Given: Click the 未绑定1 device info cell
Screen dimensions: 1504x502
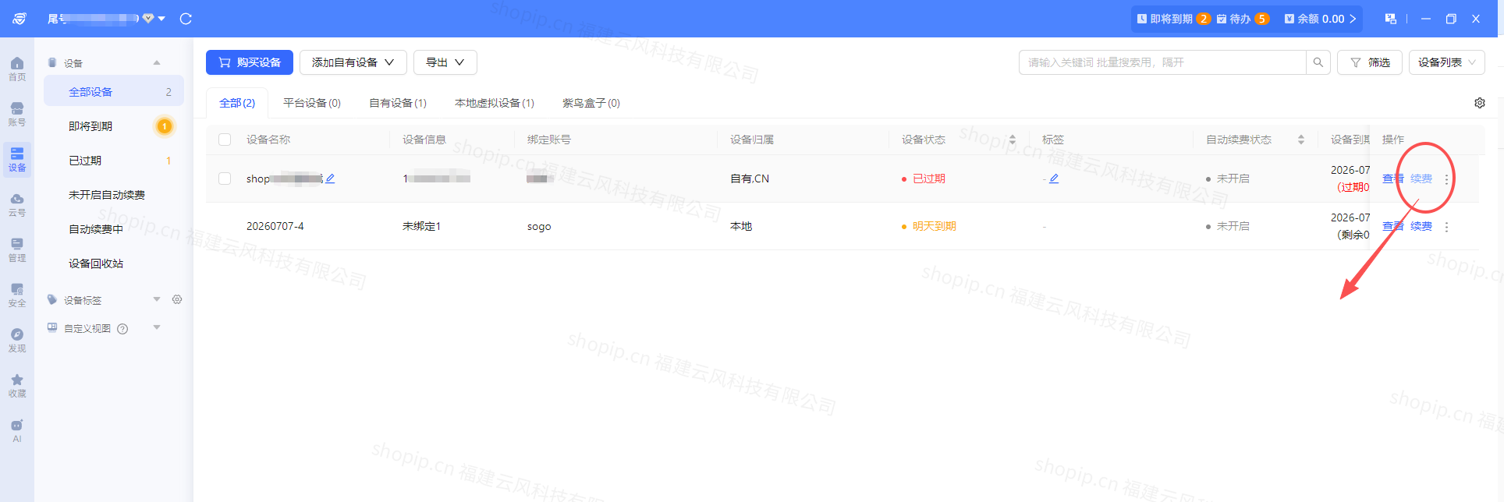Looking at the screenshot, I should [x=421, y=226].
